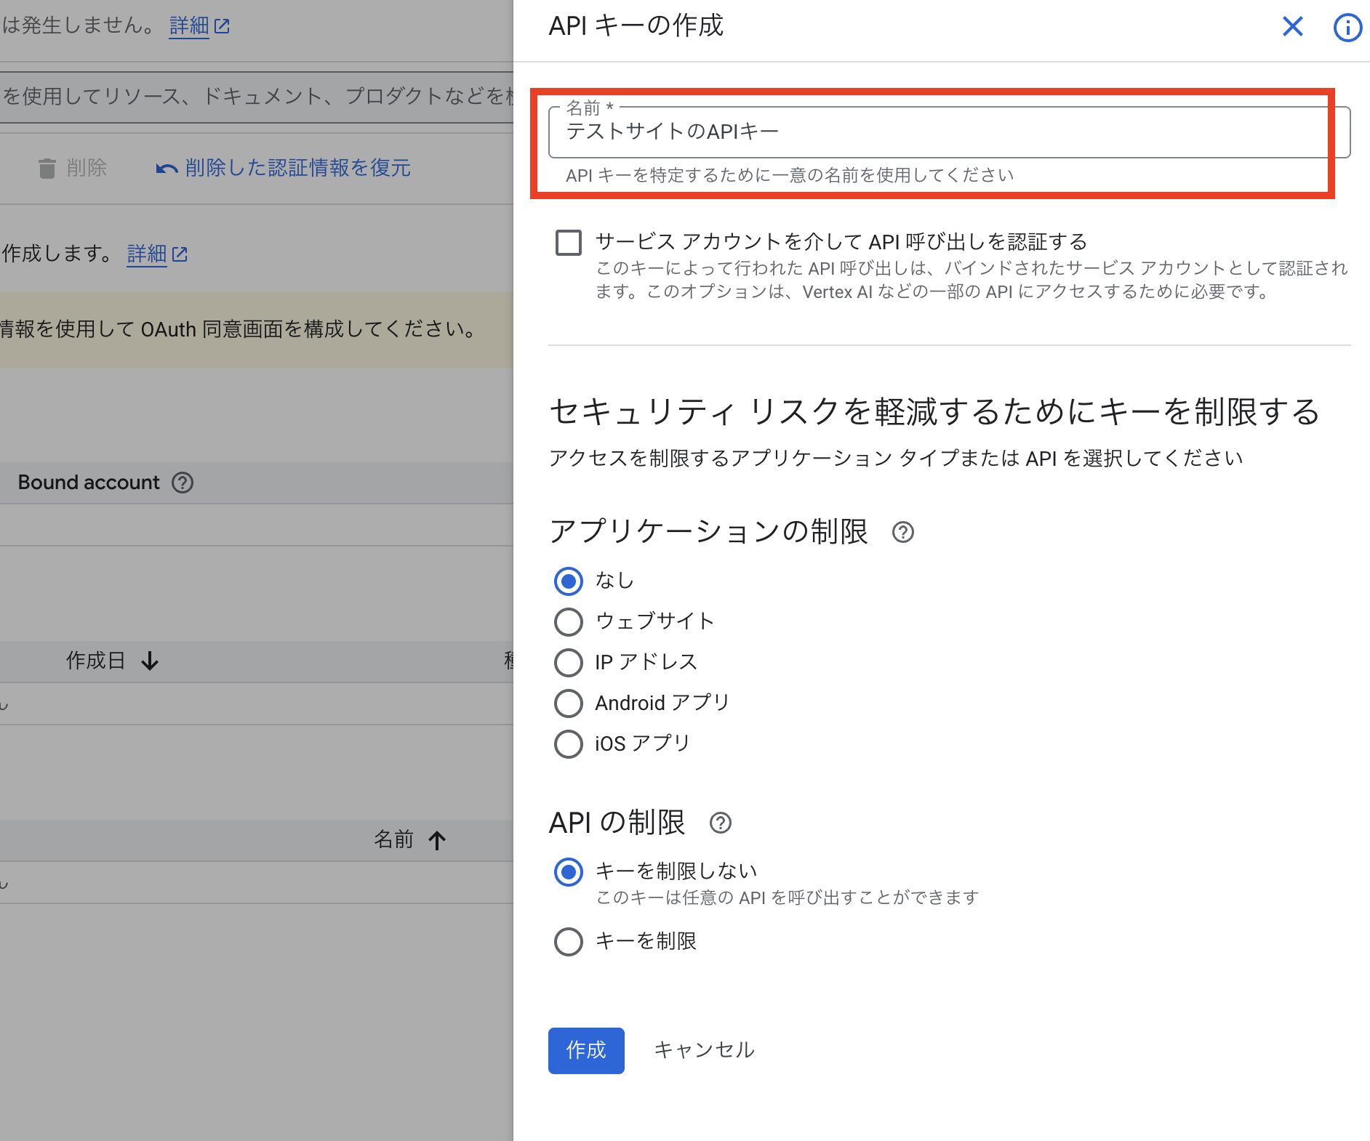Select キーを制限しない option
The image size is (1370, 1141).
(x=569, y=871)
